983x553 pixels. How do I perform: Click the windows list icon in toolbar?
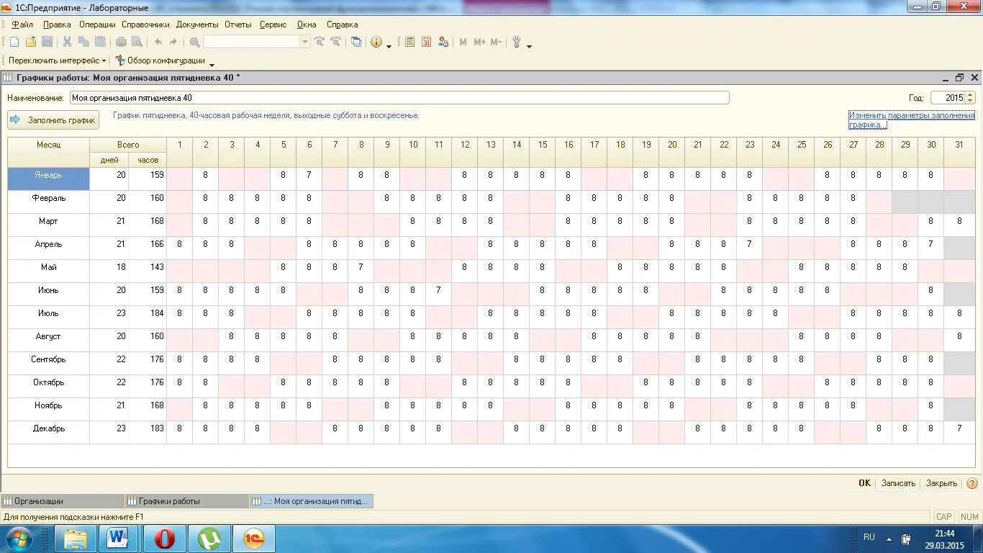pyautogui.click(x=356, y=42)
